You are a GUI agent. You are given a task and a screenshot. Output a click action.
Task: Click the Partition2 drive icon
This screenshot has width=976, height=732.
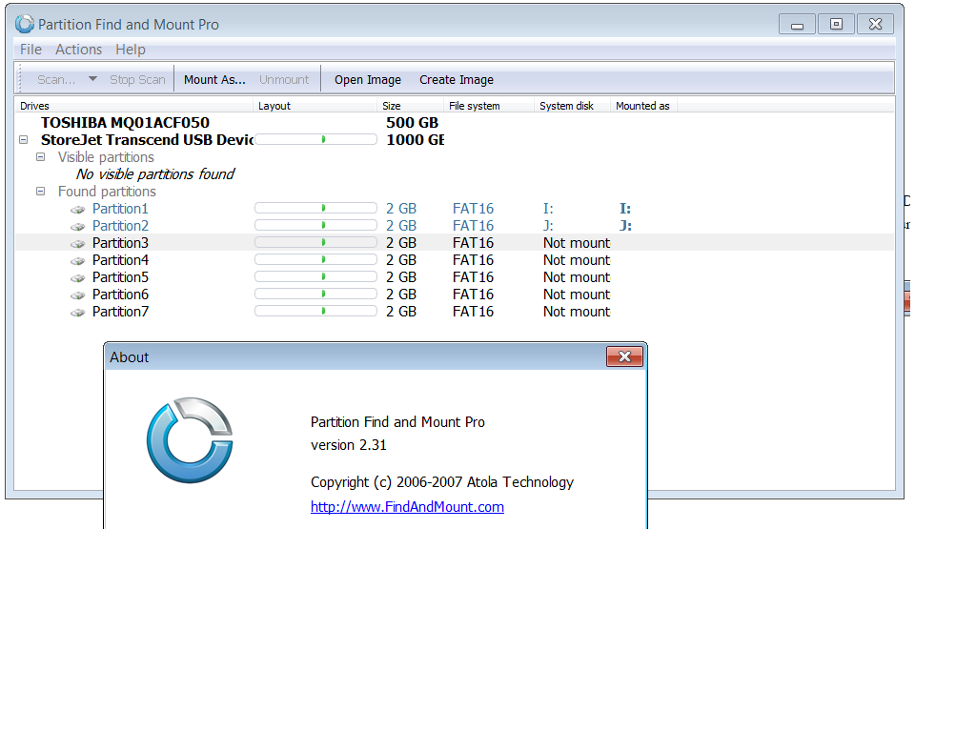tap(78, 227)
